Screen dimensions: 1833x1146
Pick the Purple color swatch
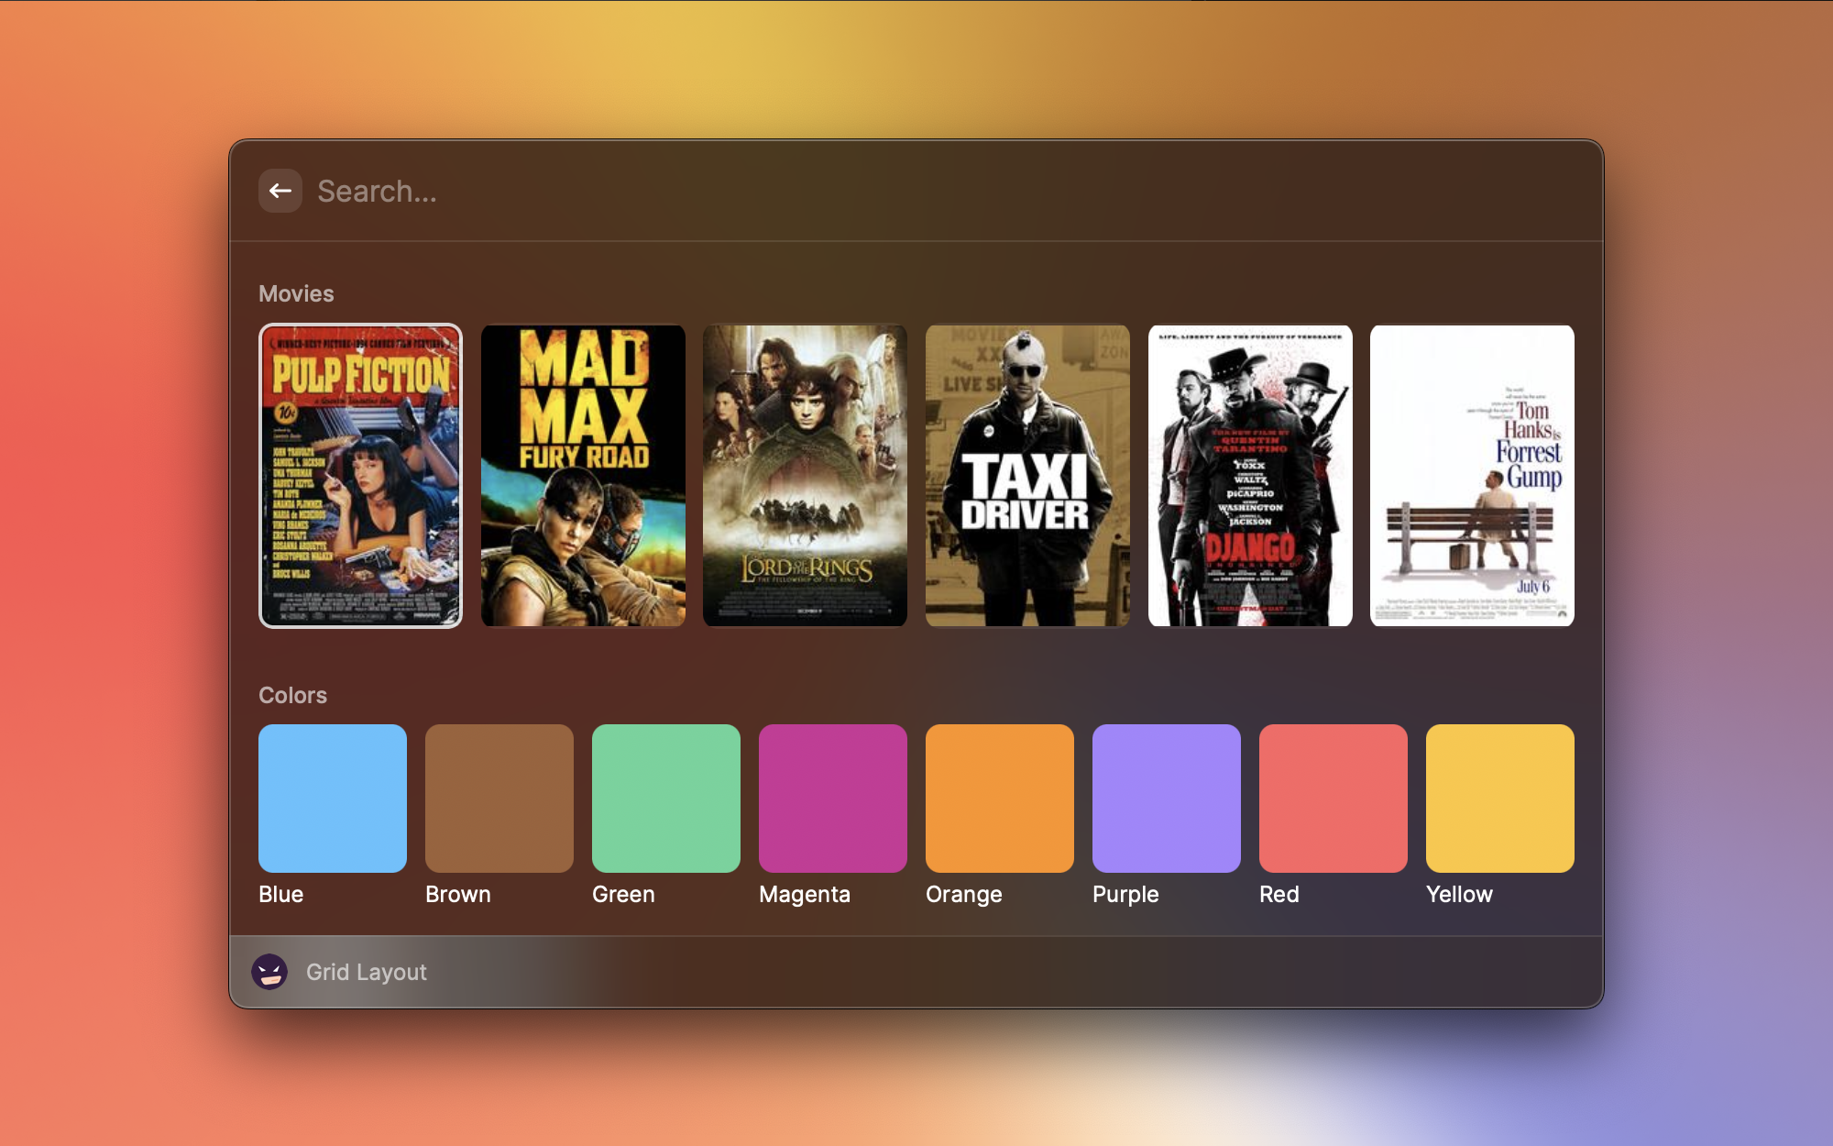1167,799
